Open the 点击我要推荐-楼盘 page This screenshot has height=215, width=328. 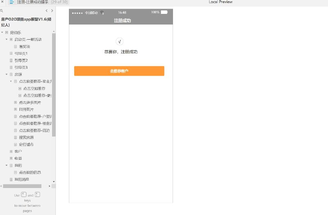click(35, 123)
